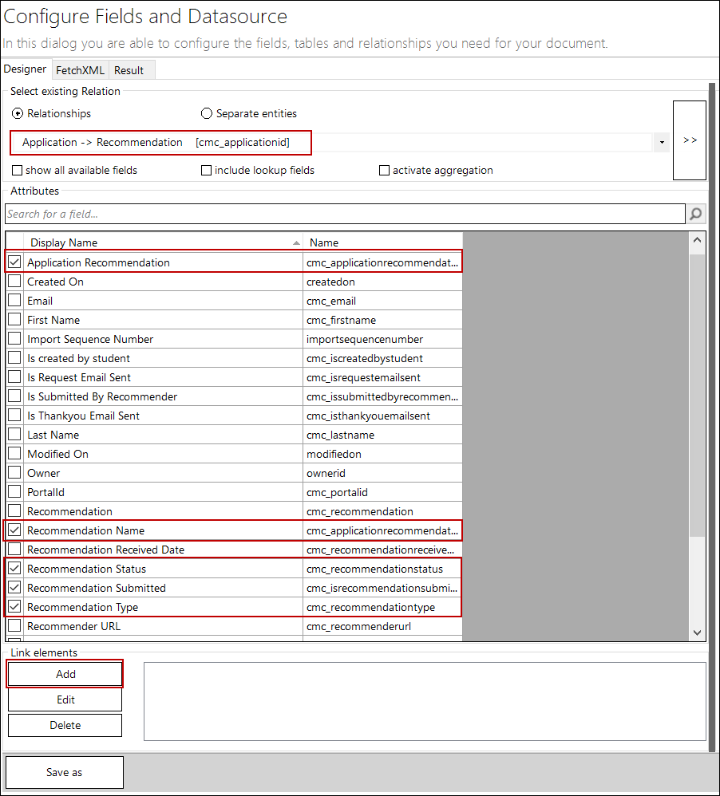Check the Email attribute checkbox
Viewport: 720px width, 796px height.
pyautogui.click(x=14, y=301)
